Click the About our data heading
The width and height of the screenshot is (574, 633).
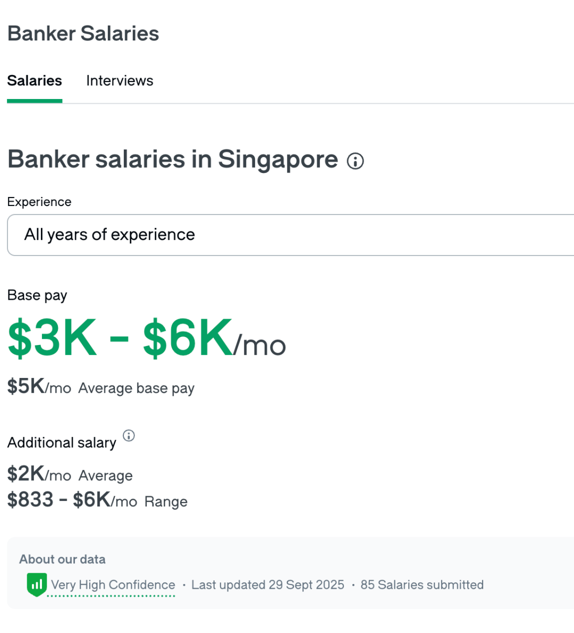[62, 560]
